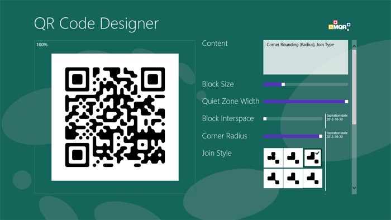Choose the first join style in bottom row
This screenshot has height=220, width=391.
(273, 178)
